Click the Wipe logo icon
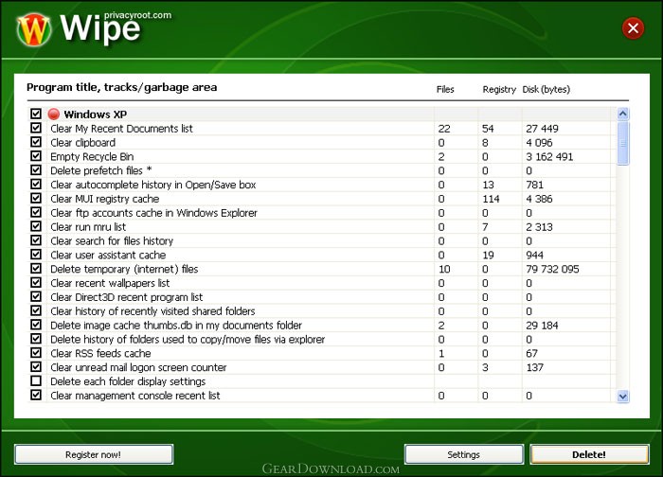 [34, 29]
